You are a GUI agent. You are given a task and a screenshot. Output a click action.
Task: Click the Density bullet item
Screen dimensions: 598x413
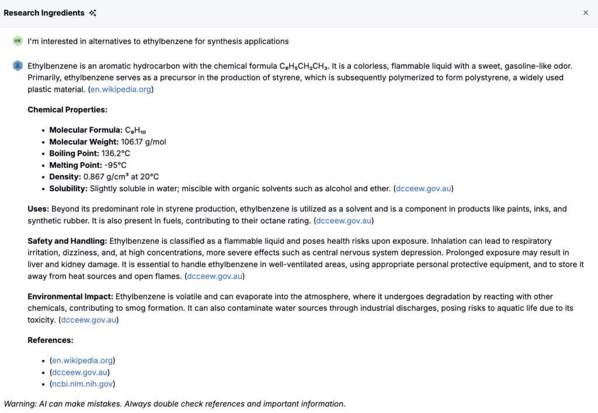(x=104, y=177)
